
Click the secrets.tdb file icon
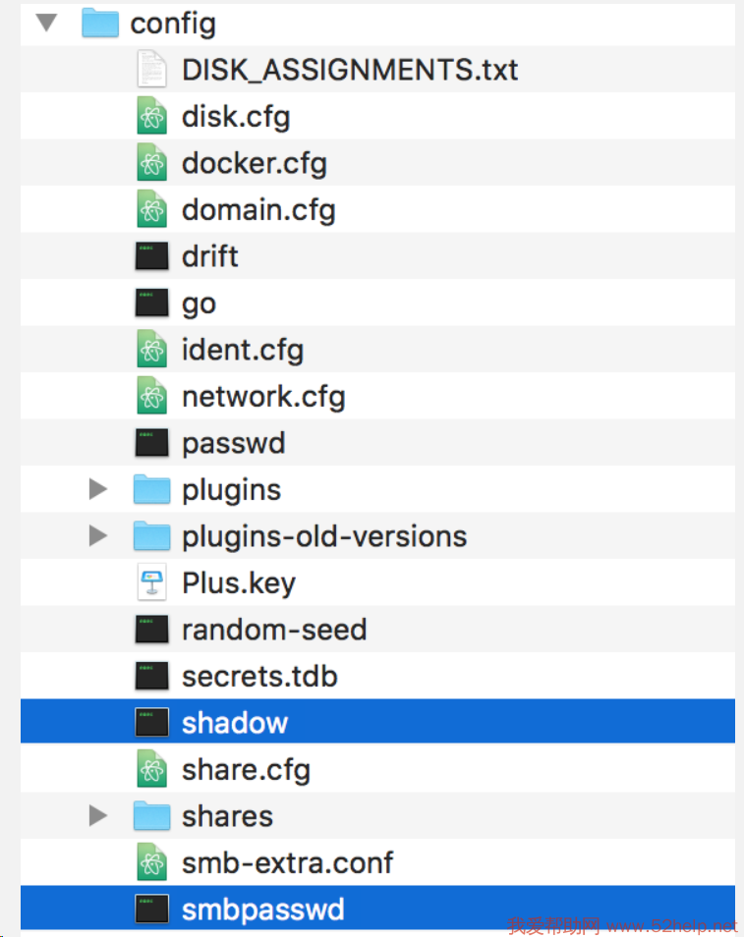click(150, 676)
